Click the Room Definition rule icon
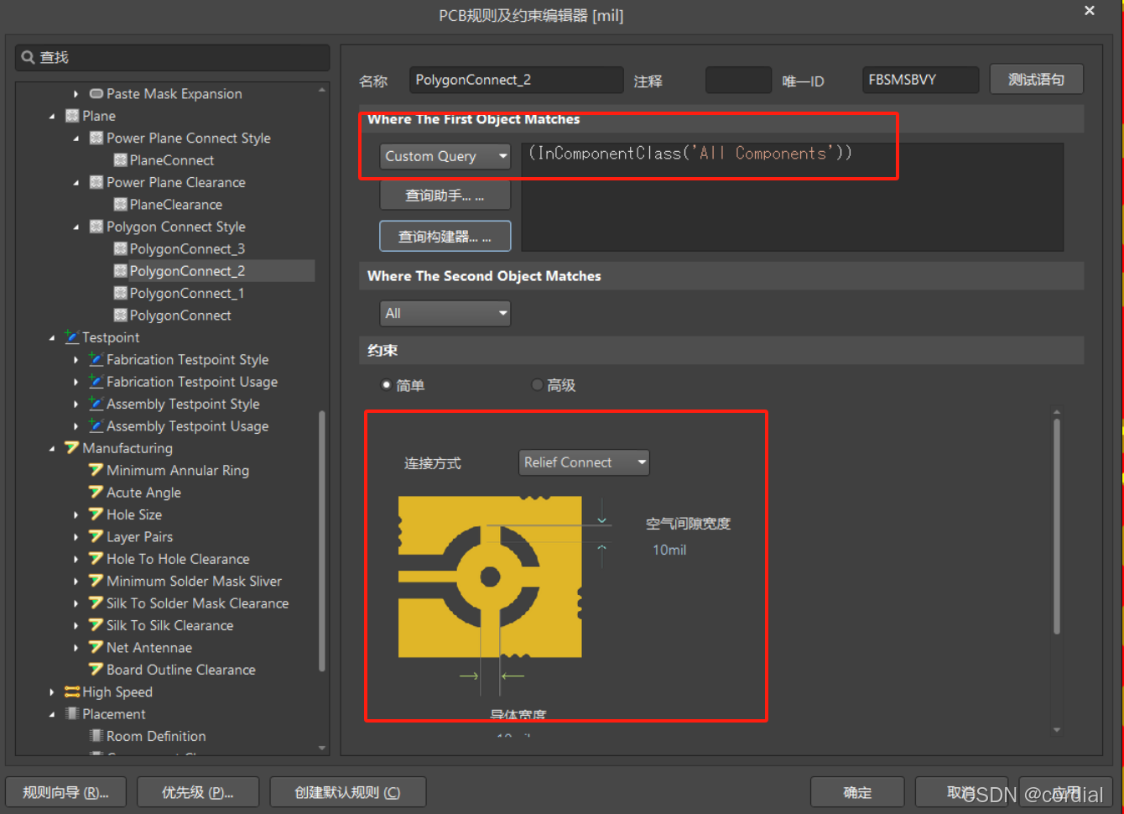Screen dimensions: 1124x814 coord(96,736)
